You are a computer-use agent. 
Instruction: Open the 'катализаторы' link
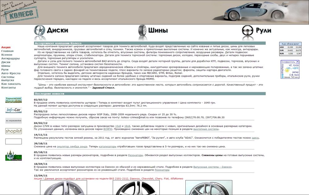[x=108, y=146]
